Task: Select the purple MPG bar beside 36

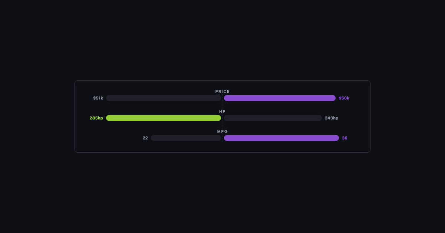Action: (281, 138)
